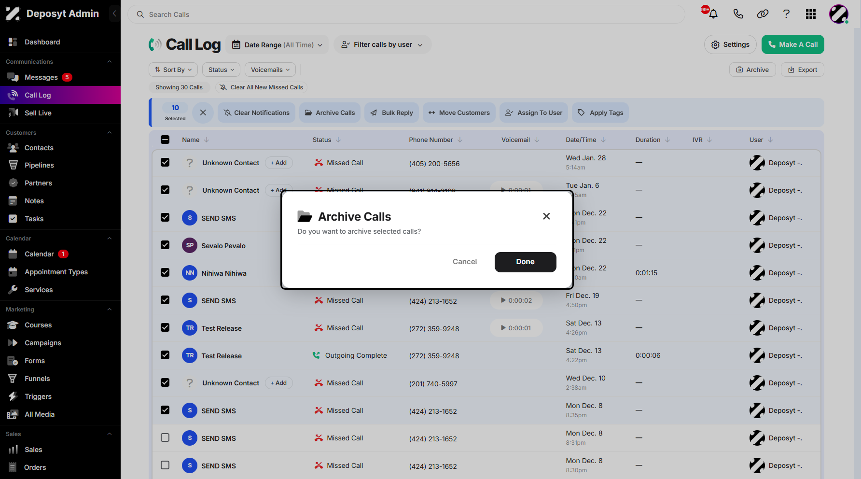The width and height of the screenshot is (861, 479).
Task: Click the Make A Call button
Action: [793, 44]
